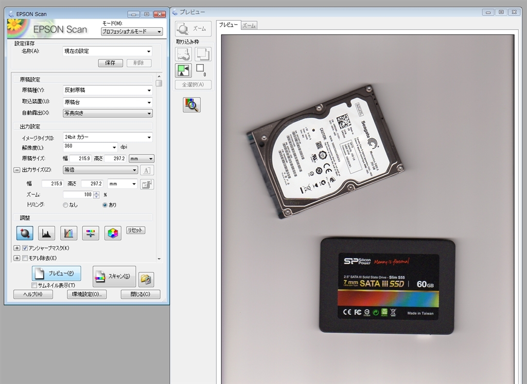
Task: Switch to the プレビュー tab
Action: click(x=229, y=25)
